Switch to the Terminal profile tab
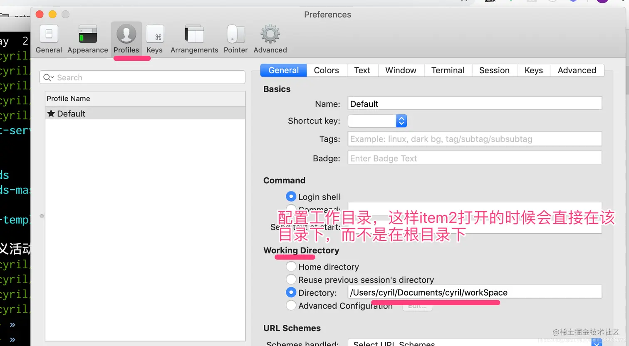Image resolution: width=629 pixels, height=346 pixels. click(x=448, y=70)
